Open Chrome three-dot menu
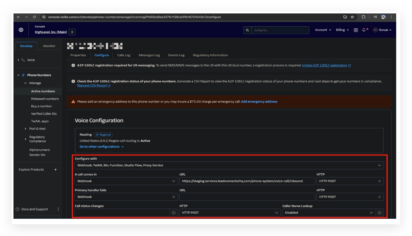This screenshot has width=412, height=236. [391, 17]
